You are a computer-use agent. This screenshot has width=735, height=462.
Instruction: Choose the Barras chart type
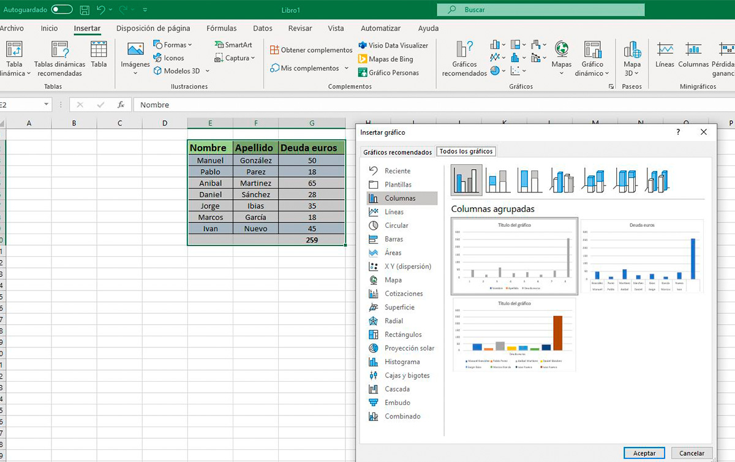402,239
